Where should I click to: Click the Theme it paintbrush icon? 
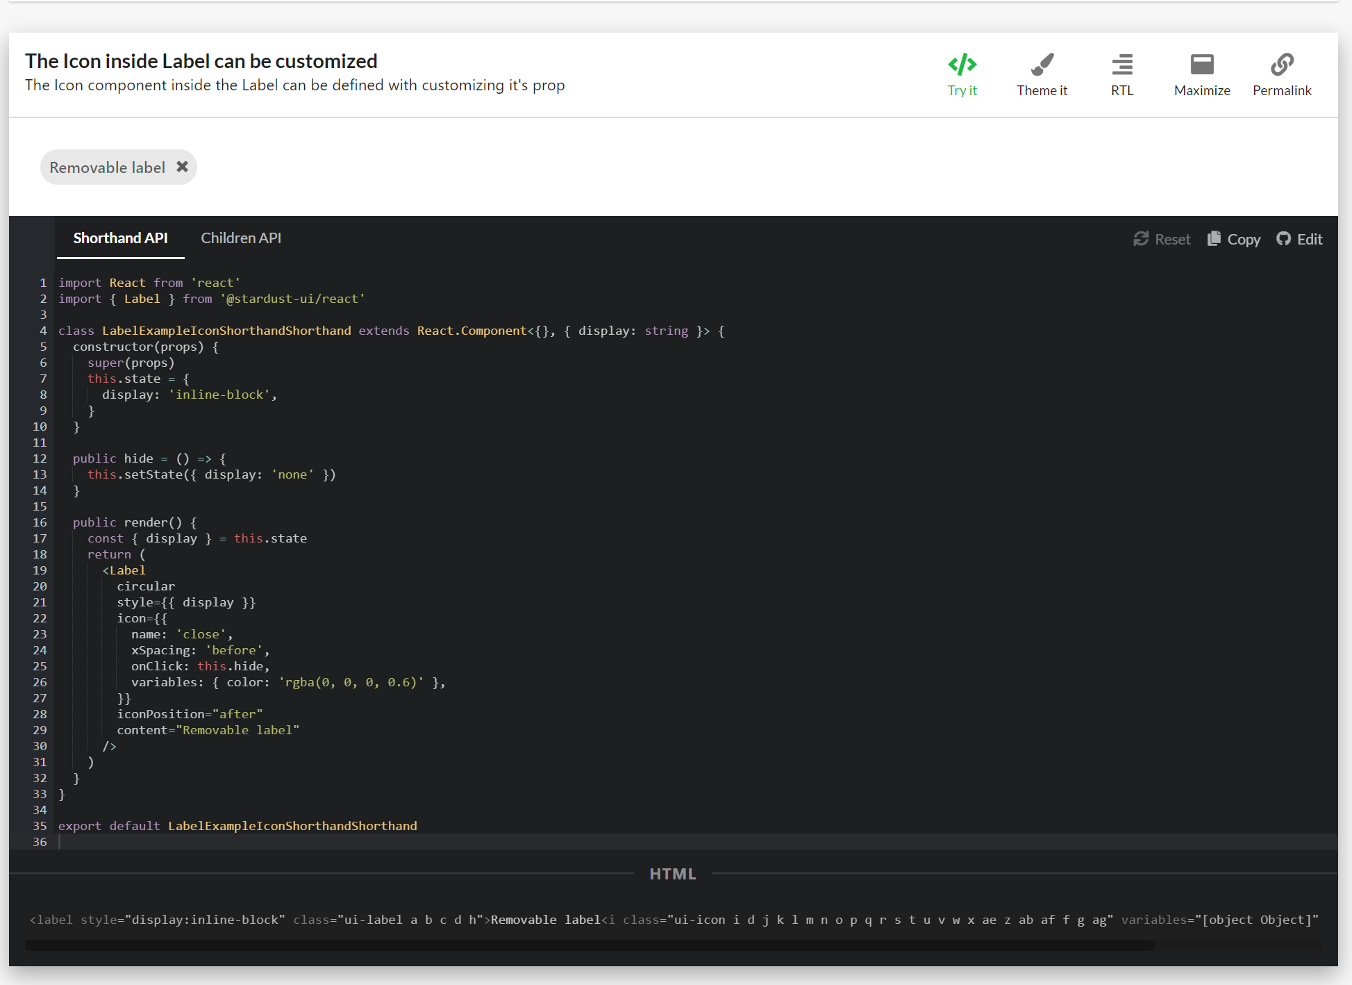coord(1042,65)
